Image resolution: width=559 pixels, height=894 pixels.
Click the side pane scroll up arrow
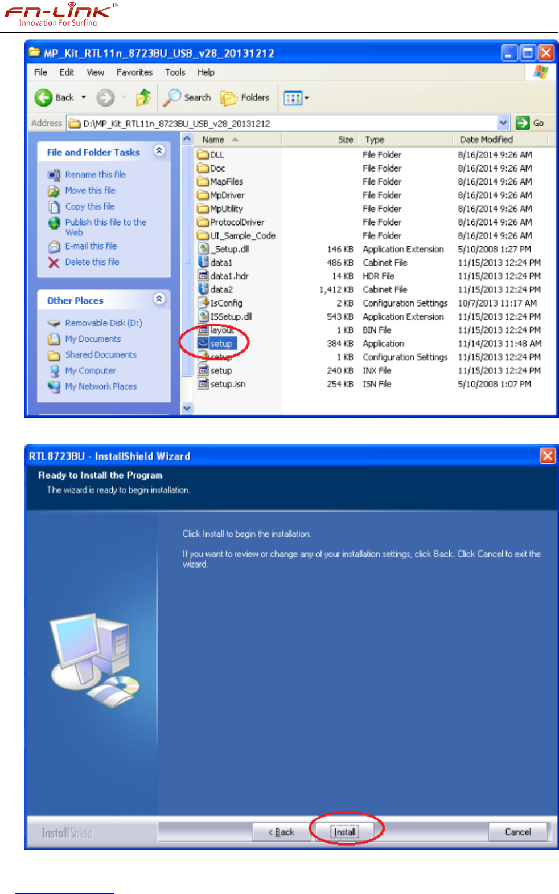[187, 138]
